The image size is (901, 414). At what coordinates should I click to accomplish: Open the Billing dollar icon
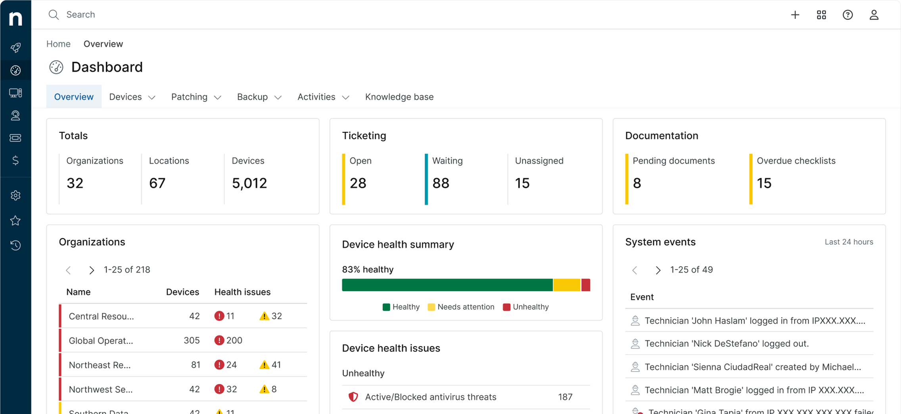click(15, 160)
